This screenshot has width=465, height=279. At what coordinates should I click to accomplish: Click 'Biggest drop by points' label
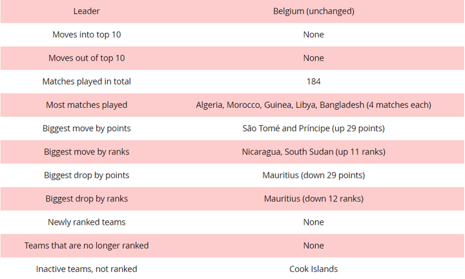87,175
